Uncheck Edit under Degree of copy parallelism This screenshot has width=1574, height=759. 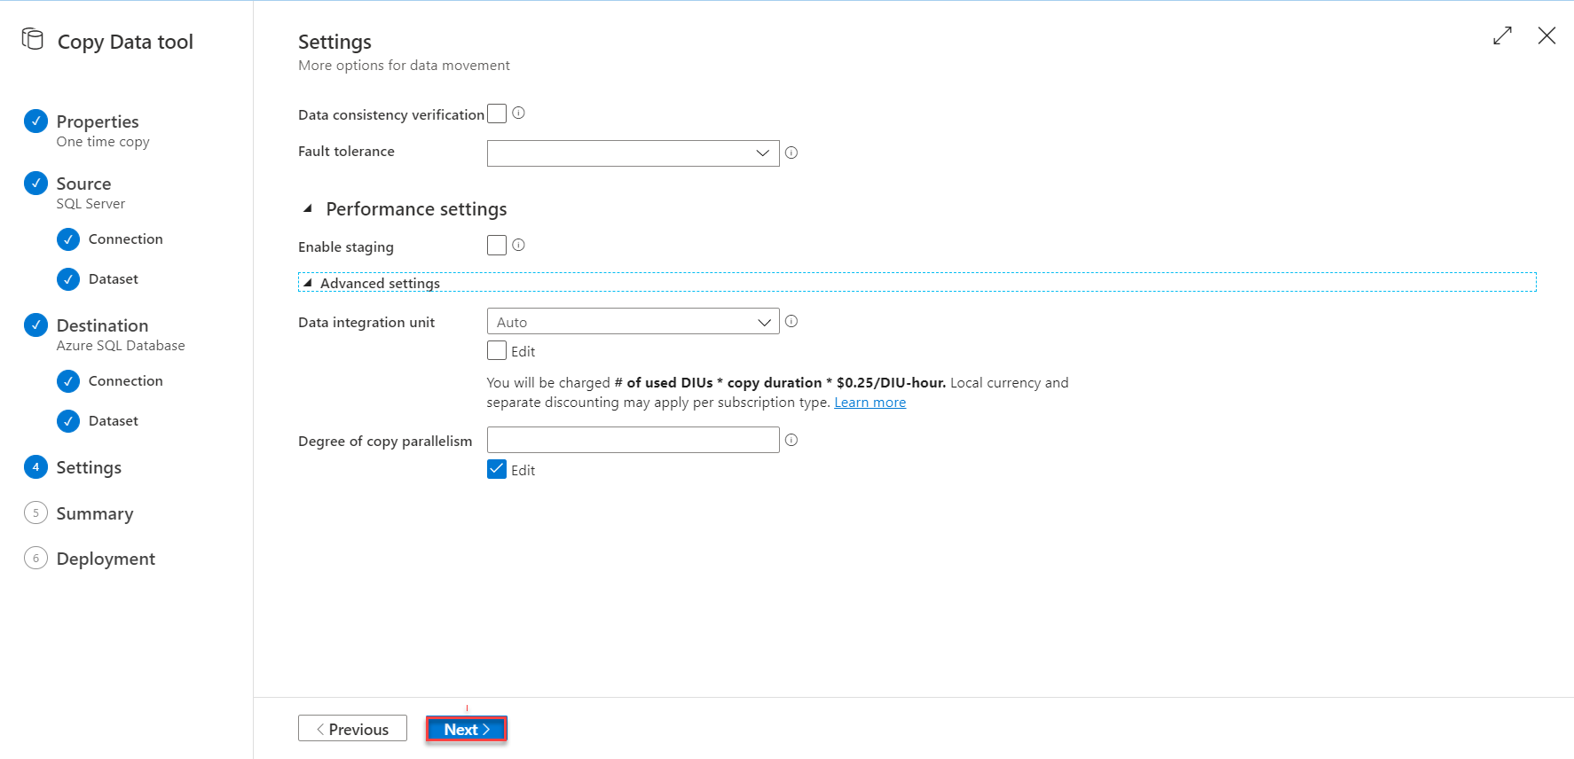(497, 469)
